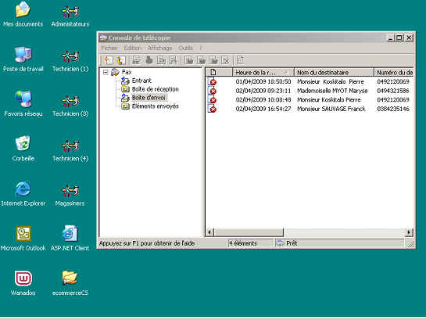Select the Wanadoo desktop icon
Screen dimensions: 426x320
23,282
